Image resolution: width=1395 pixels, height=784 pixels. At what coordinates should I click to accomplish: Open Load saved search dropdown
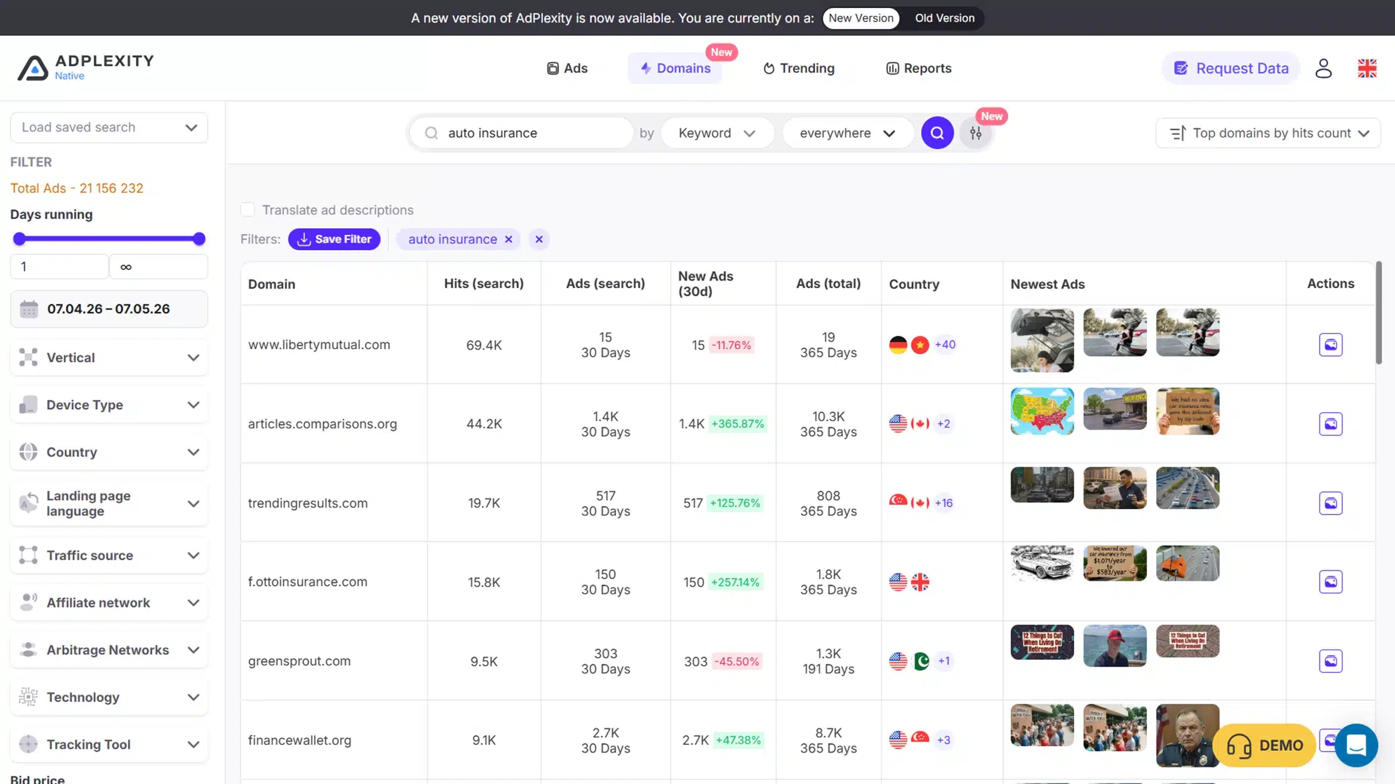tap(109, 127)
